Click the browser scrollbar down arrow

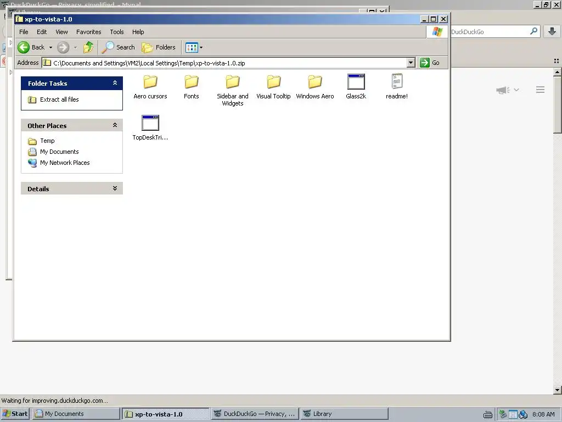tap(558, 390)
